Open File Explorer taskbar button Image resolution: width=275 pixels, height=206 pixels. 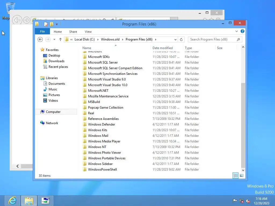point(29,201)
